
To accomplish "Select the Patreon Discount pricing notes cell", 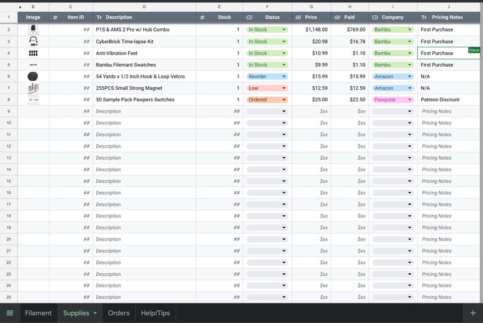I will point(448,100).
